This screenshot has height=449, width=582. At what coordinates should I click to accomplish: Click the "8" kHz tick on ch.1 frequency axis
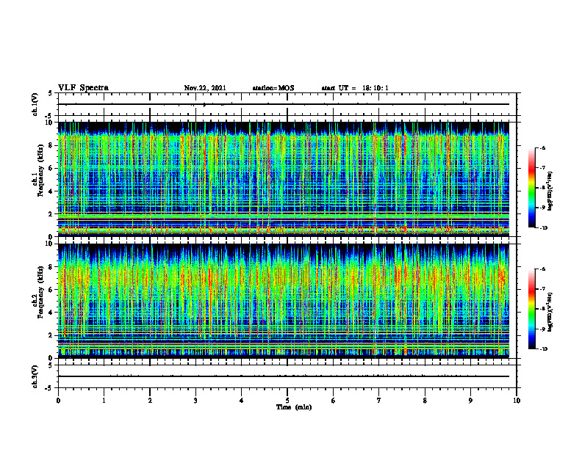click(x=51, y=145)
